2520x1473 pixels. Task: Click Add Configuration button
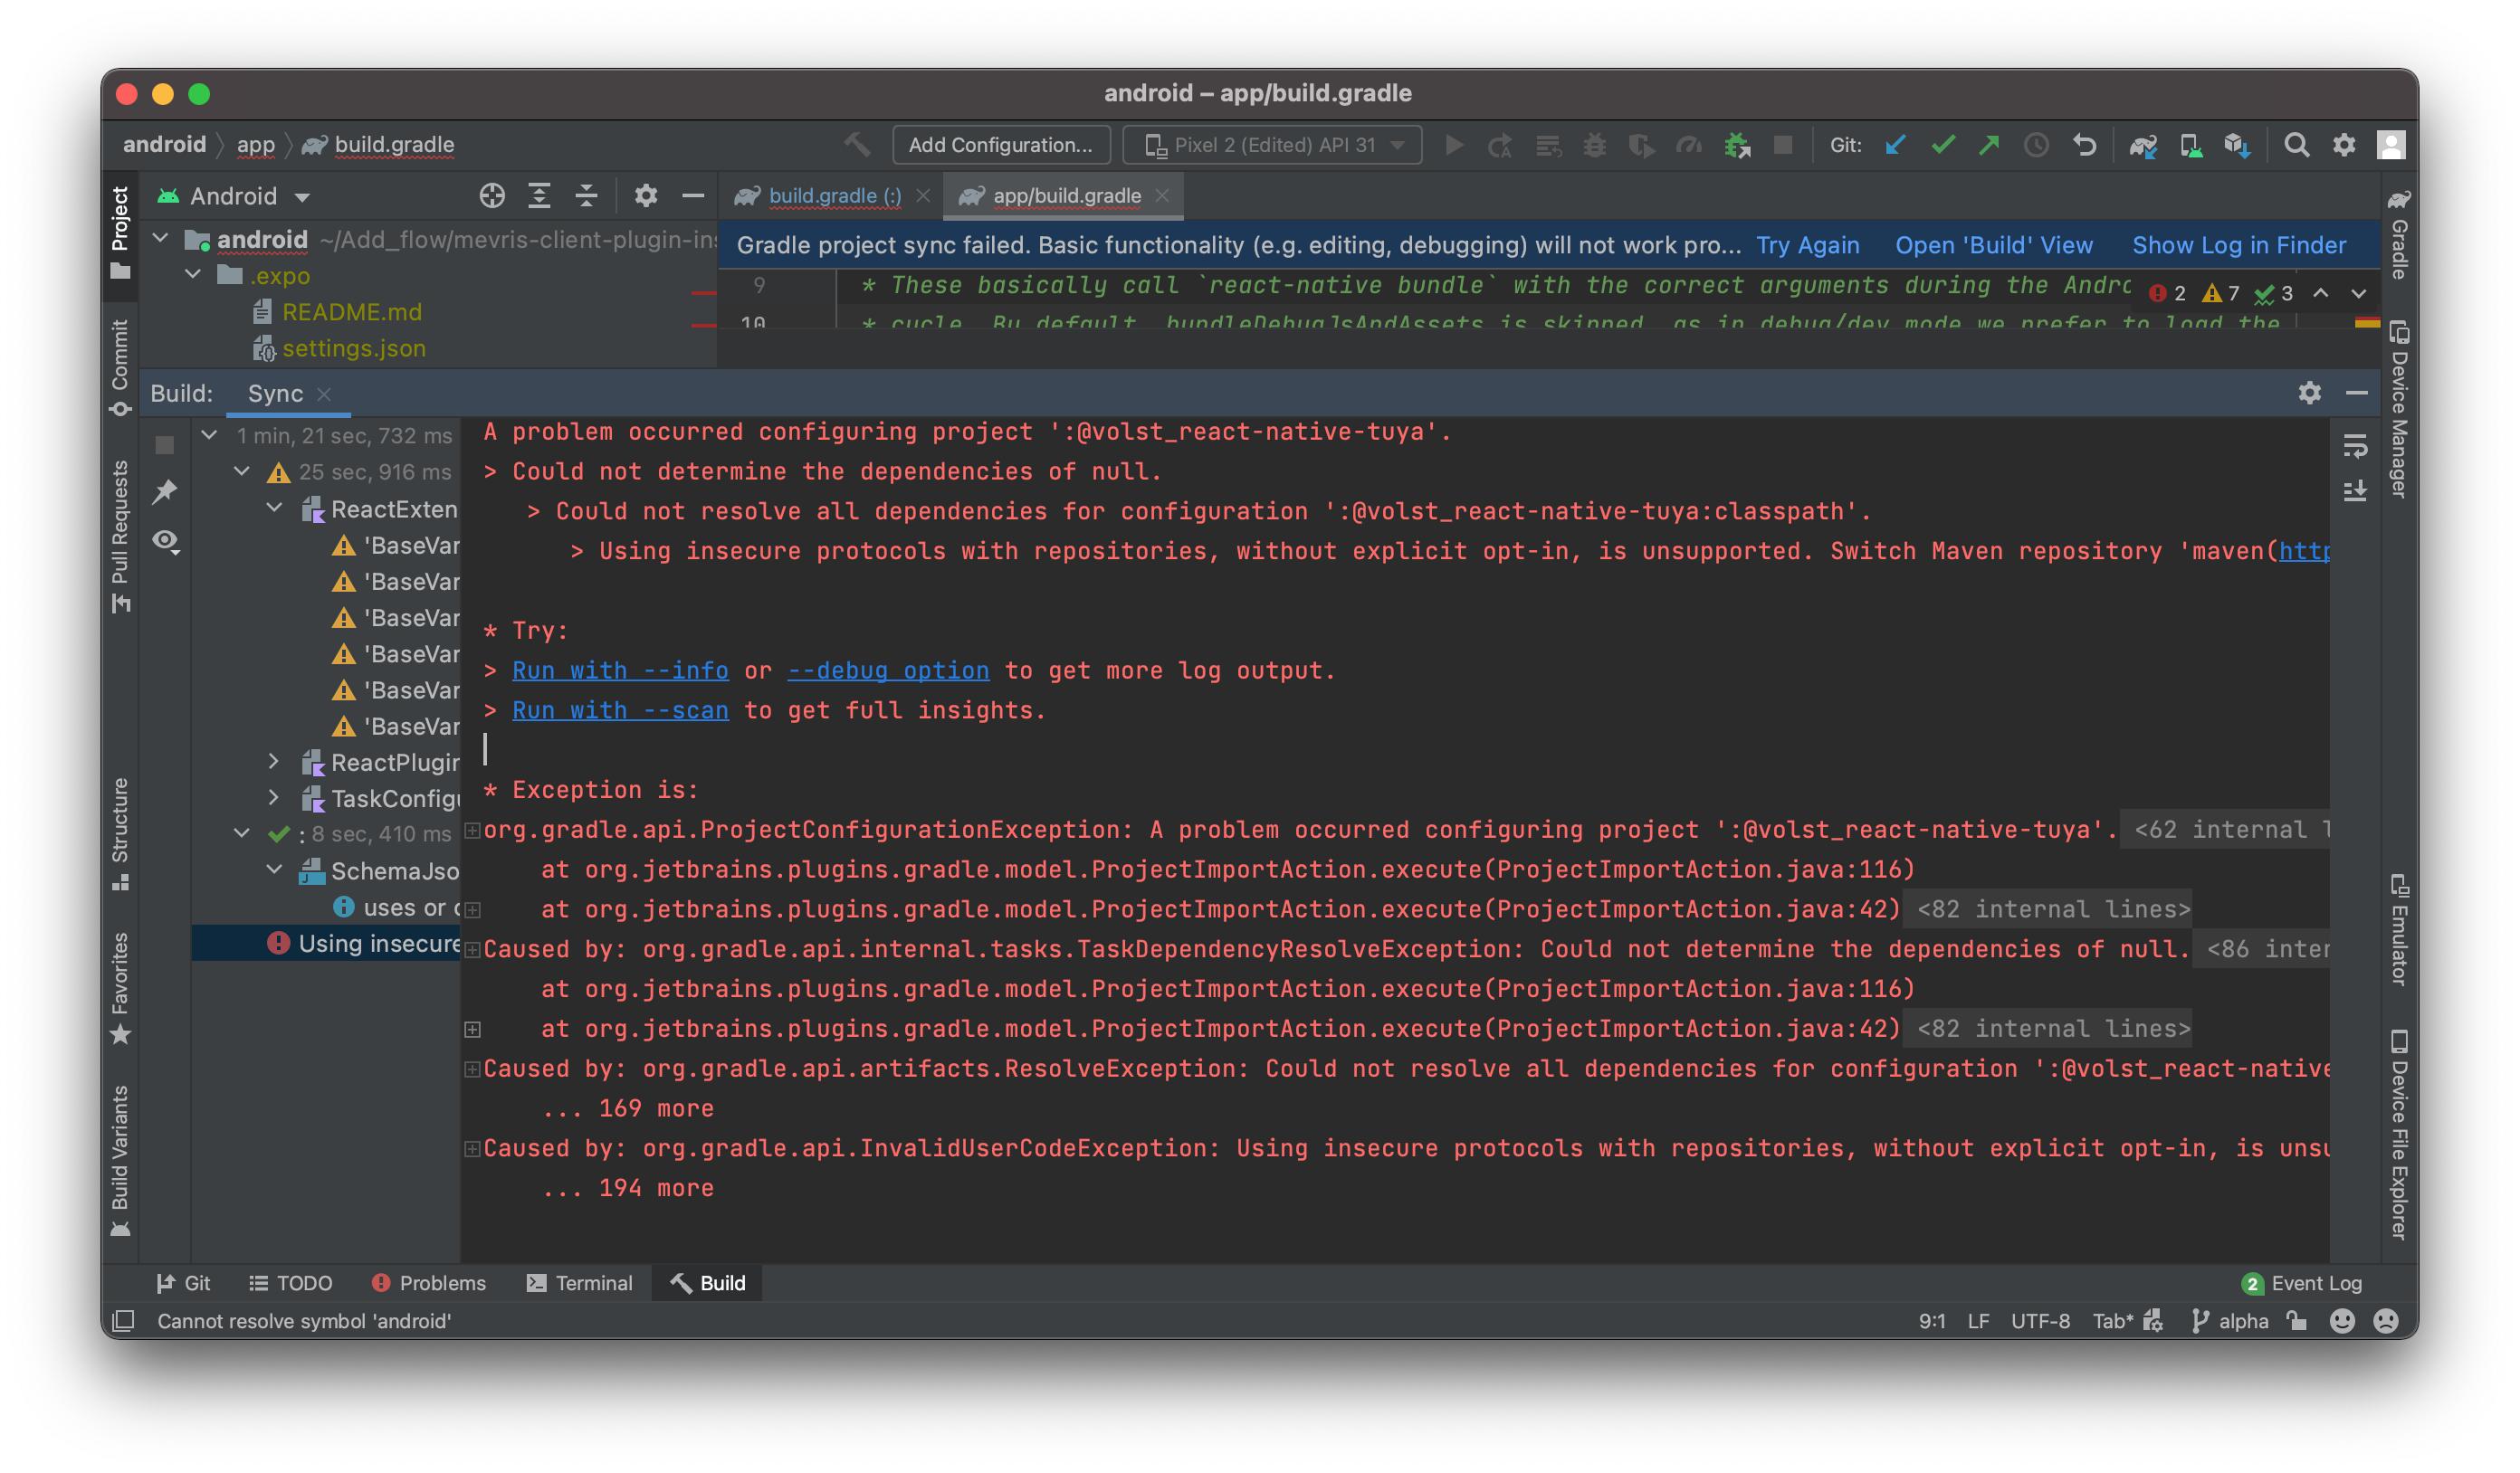click(x=1000, y=146)
